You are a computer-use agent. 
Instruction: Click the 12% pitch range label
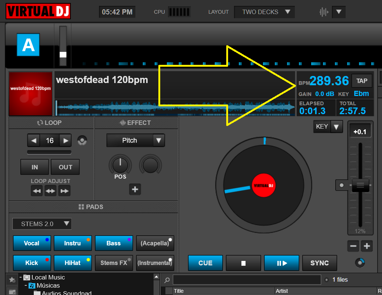point(360,231)
